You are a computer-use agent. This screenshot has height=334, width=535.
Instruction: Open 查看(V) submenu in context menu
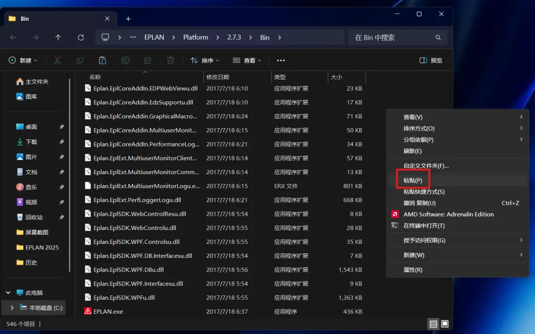(457, 117)
